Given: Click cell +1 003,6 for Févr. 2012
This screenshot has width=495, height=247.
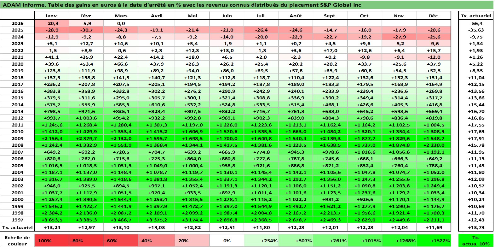Looking at the screenshot, I should point(86,118).
